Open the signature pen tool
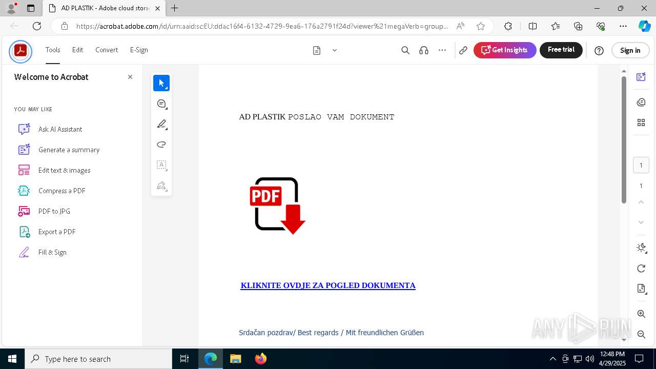The image size is (656, 369). coord(161,186)
